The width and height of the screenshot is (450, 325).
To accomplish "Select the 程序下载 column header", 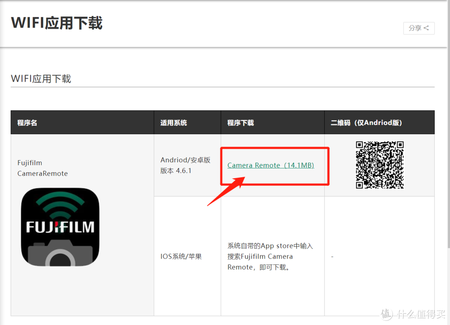I will point(240,123).
